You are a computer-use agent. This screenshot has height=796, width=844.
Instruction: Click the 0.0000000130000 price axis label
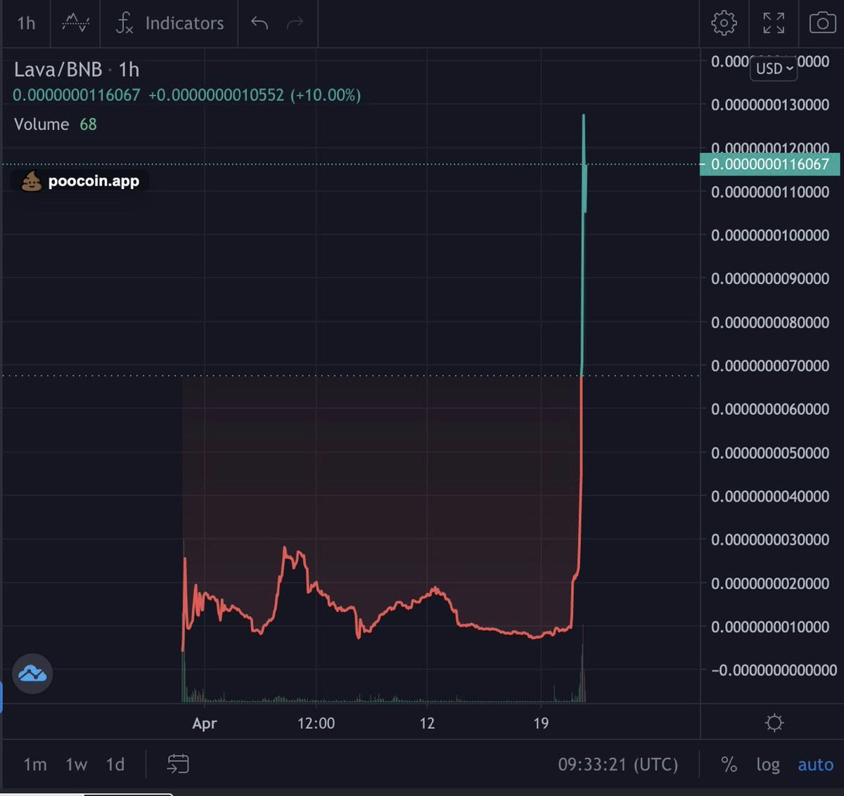[770, 105]
